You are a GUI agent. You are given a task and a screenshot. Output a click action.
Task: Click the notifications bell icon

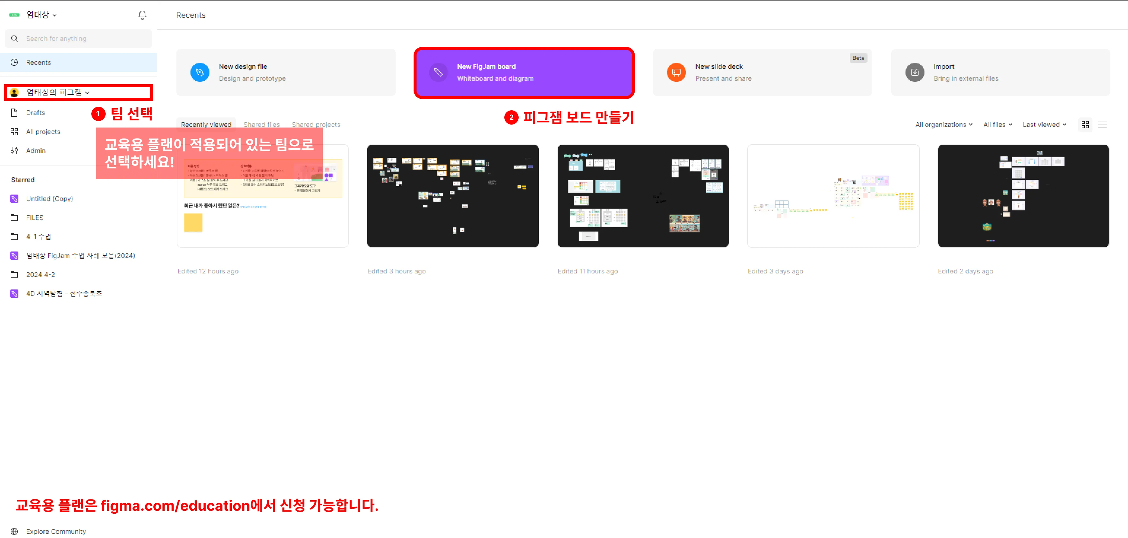coord(142,15)
